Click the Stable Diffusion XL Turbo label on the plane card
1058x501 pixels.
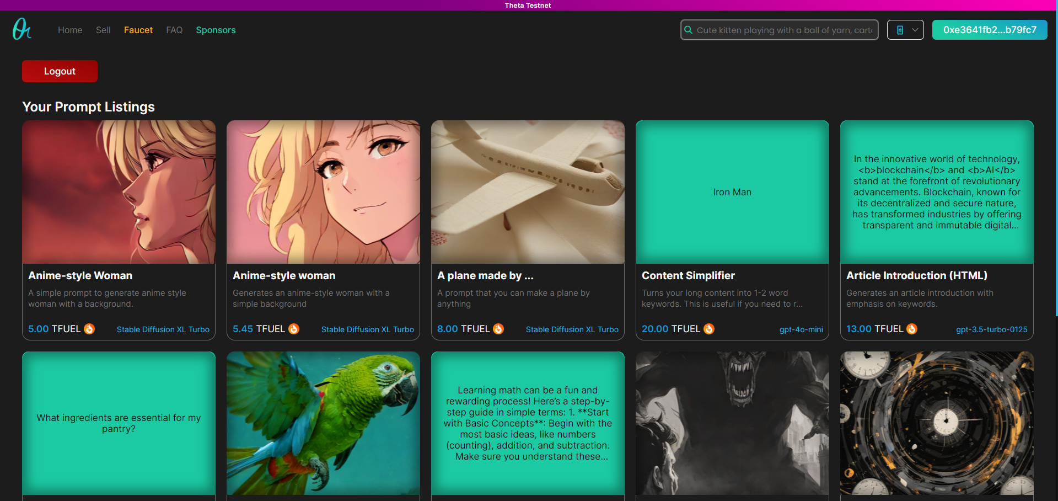[572, 329]
